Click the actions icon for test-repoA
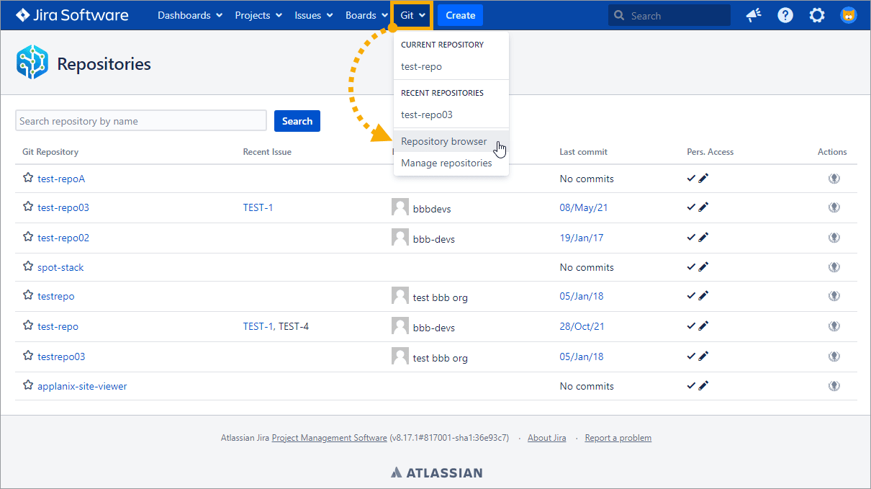This screenshot has width=871, height=489. 834,179
